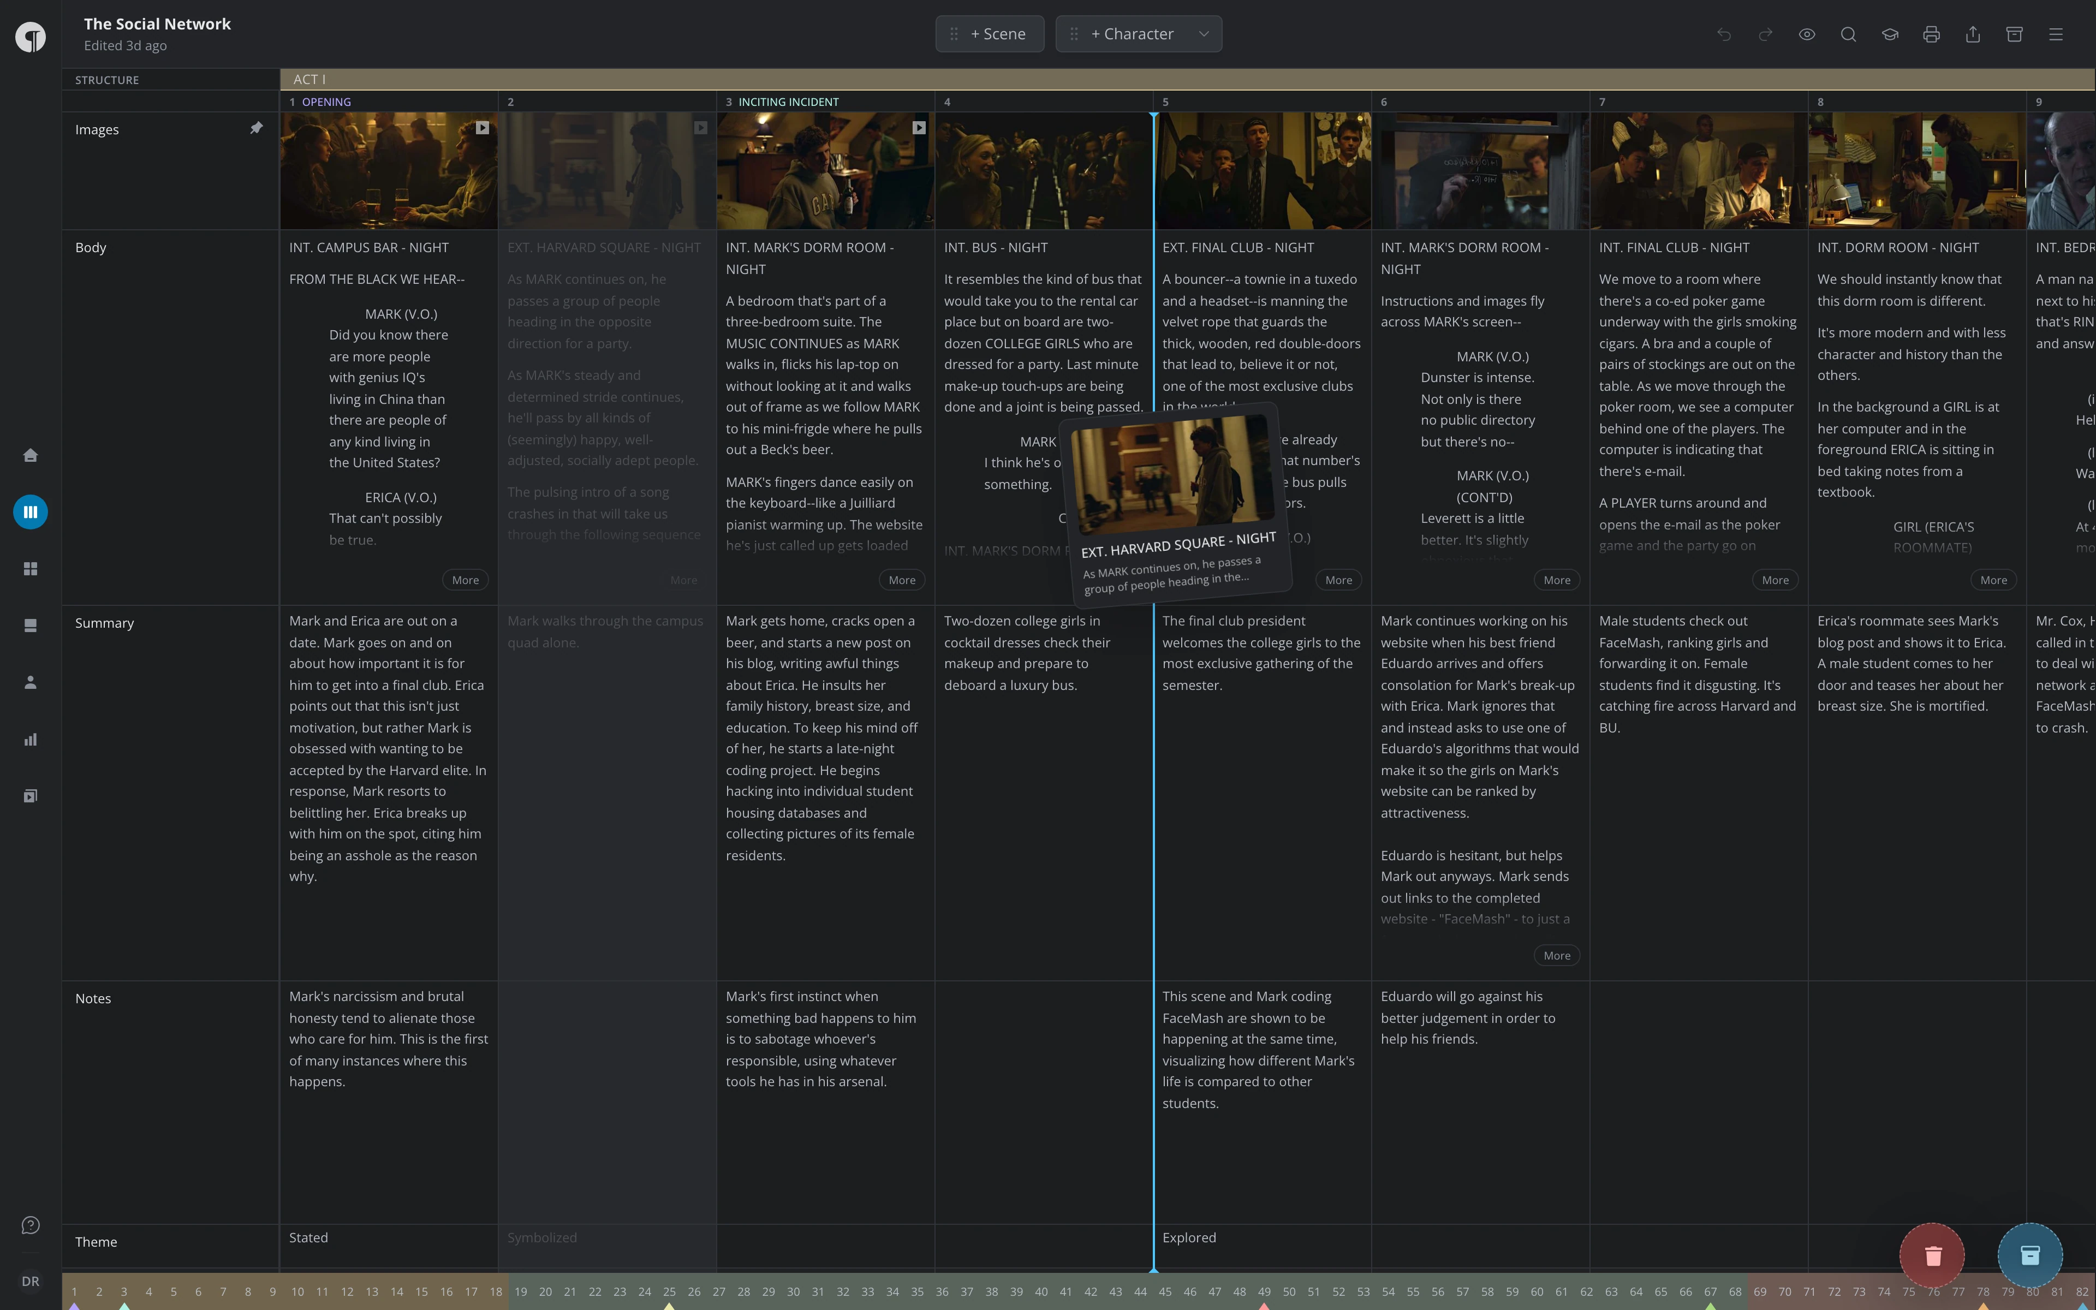
Task: Unpin the Images row pin icon
Action: [x=257, y=128]
